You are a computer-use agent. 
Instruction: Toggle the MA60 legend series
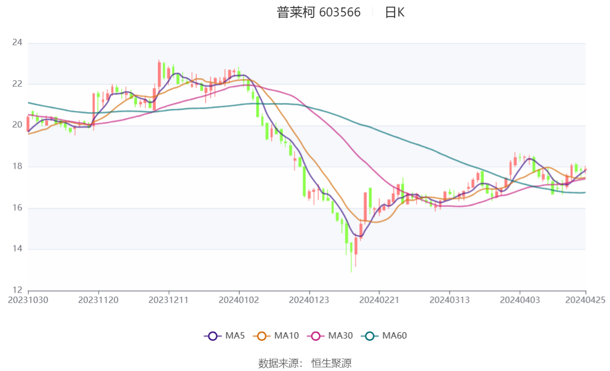384,335
